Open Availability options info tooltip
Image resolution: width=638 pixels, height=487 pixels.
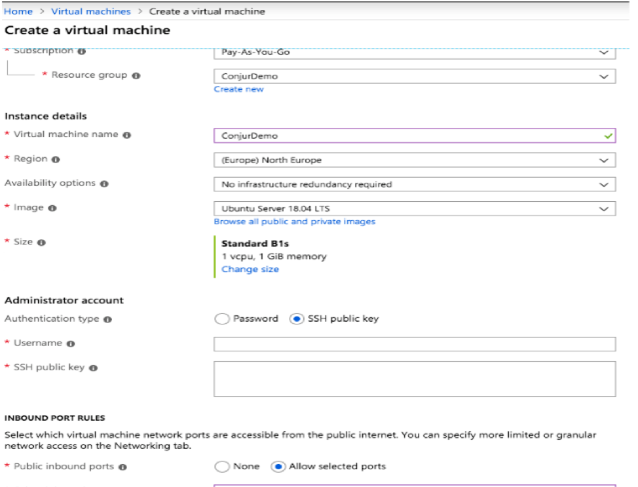[104, 184]
